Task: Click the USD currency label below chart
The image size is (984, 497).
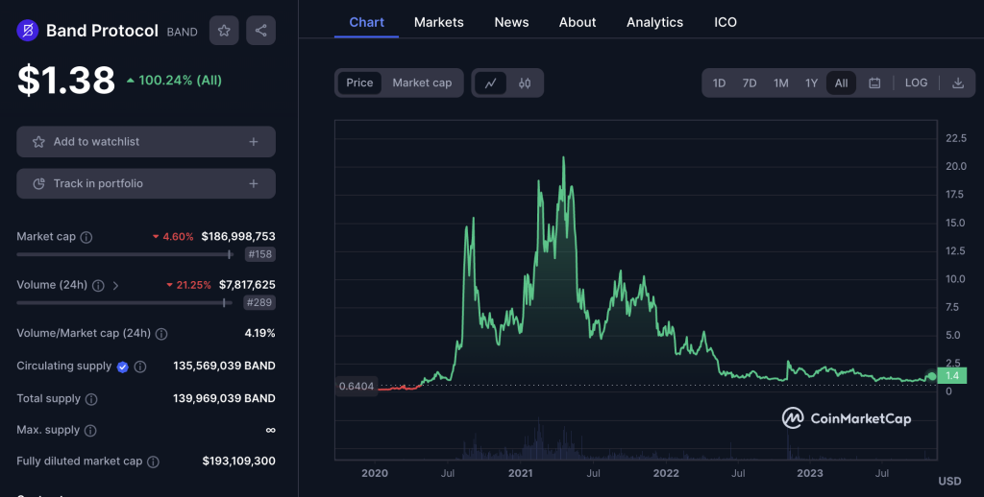Action: [x=949, y=481]
